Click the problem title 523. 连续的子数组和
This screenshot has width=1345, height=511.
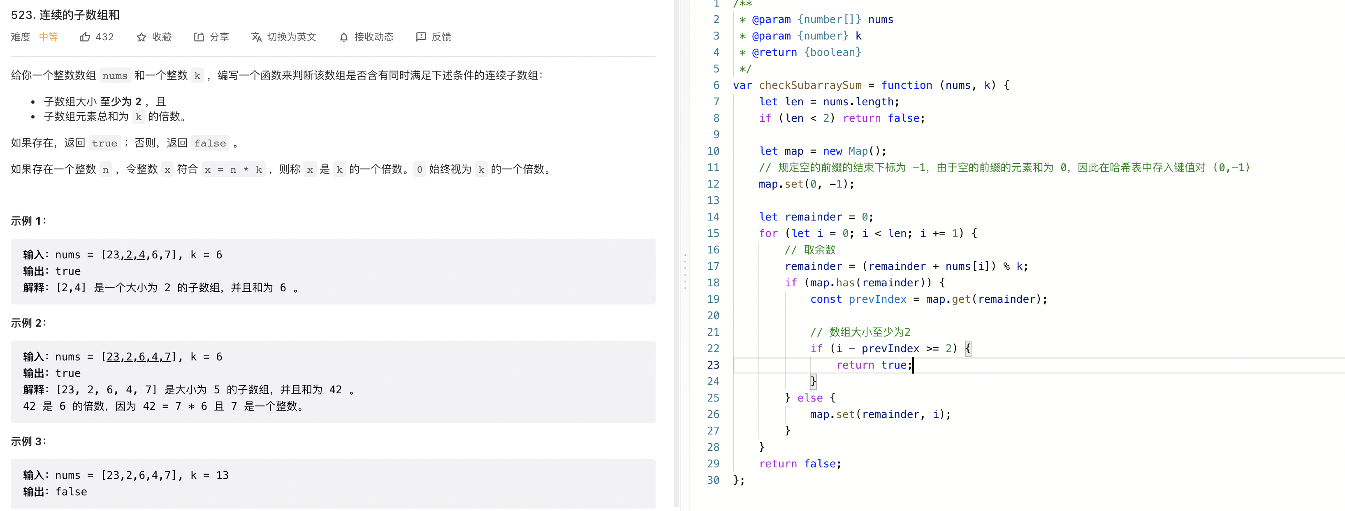click(x=65, y=15)
